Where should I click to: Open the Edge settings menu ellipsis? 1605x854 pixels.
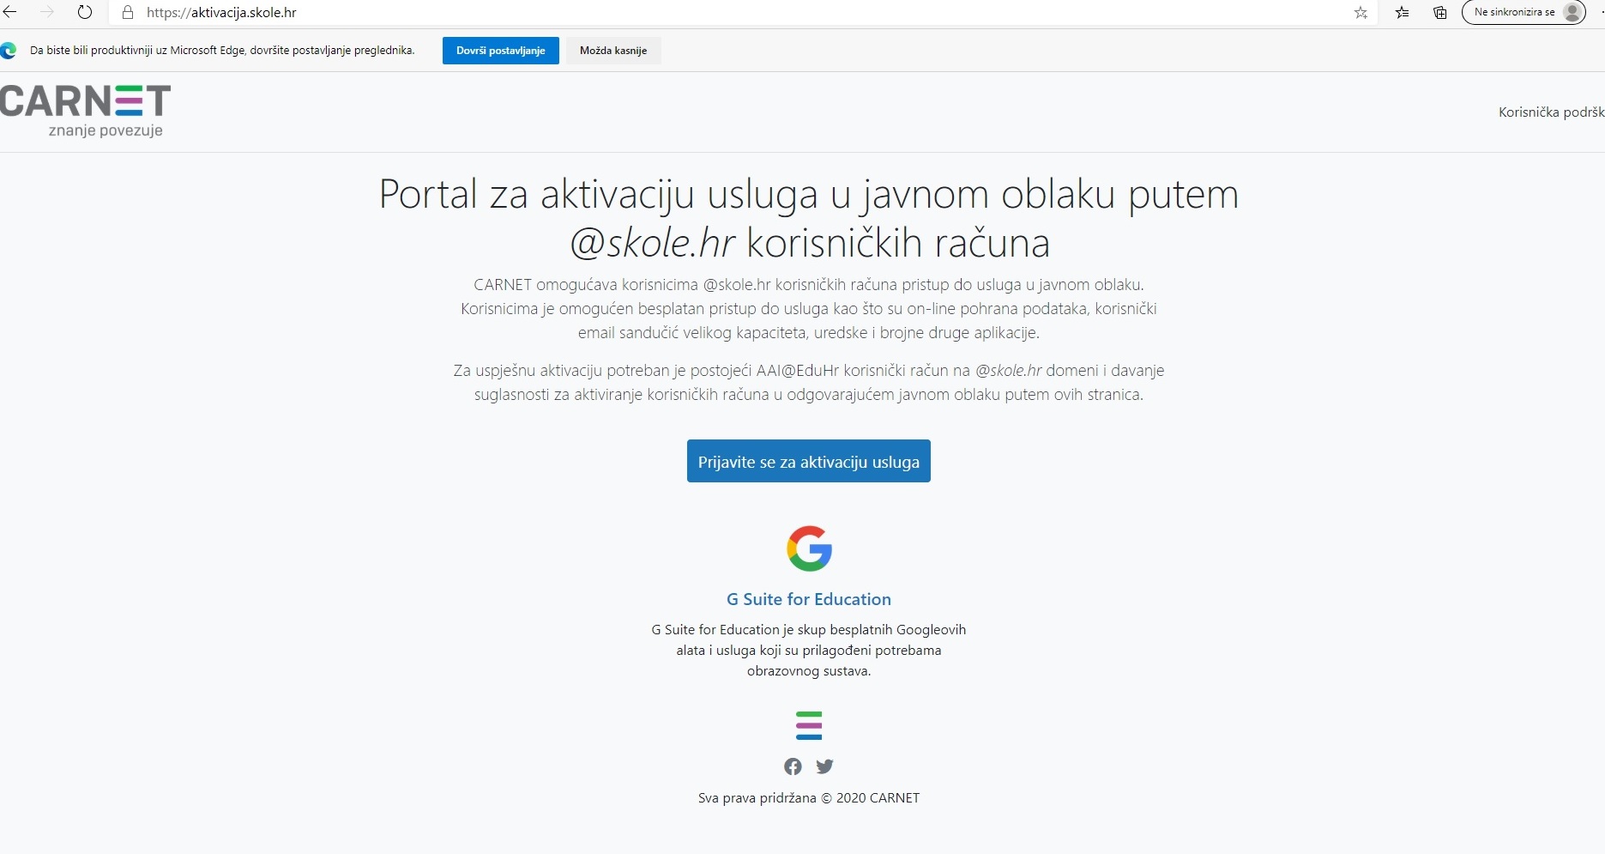coord(1601,12)
